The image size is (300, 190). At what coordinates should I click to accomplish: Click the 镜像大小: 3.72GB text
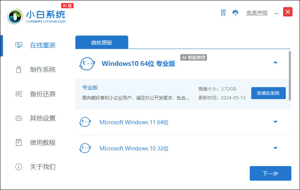click(x=217, y=89)
